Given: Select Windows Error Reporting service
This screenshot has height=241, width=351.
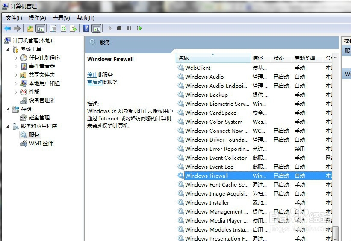Looking at the screenshot, I should 254,149.
